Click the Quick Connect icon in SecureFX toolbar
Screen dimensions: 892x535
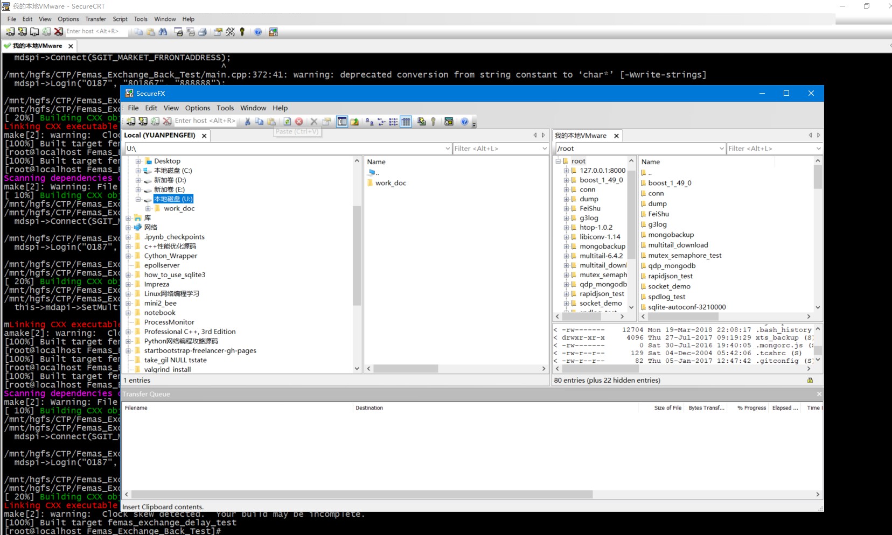pos(143,122)
